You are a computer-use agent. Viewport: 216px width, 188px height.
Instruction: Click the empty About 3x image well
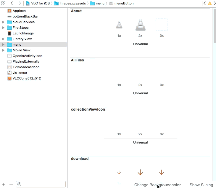click(162, 25)
